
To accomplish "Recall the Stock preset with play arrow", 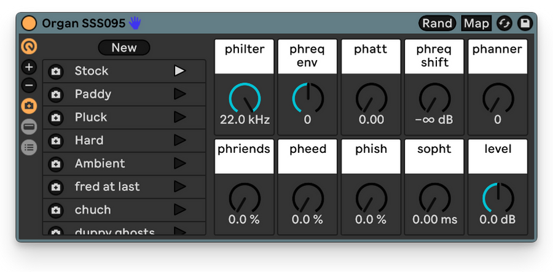I will click(180, 71).
